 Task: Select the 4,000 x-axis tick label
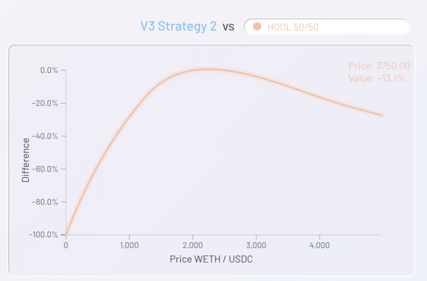click(320, 245)
